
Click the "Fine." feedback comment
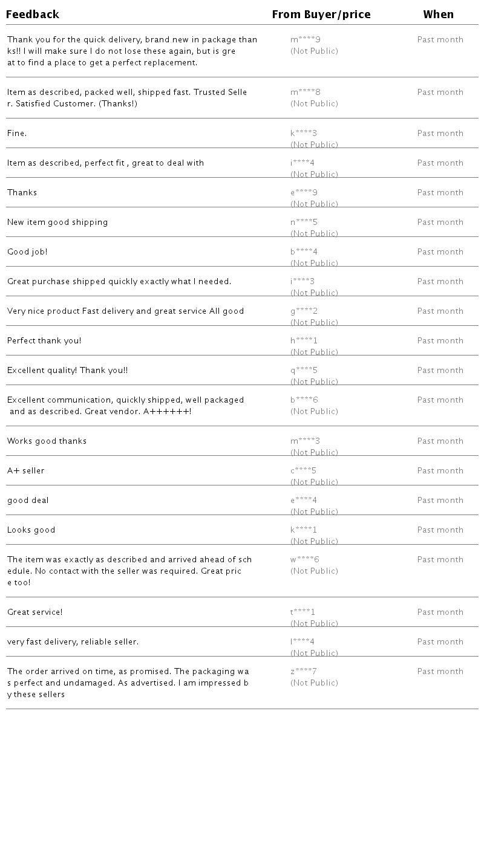[17, 134]
